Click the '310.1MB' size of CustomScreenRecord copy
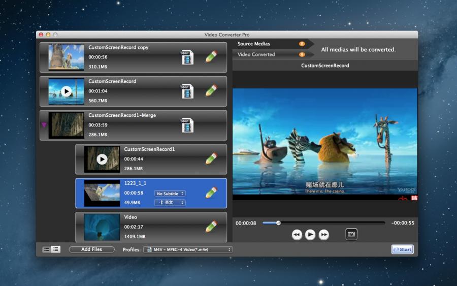Viewport: 457px width, 286px height. click(97, 67)
